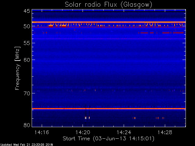Screen dimensions: 195x146
Task: Select the 14:24 time tick label
Action: coord(124,132)
